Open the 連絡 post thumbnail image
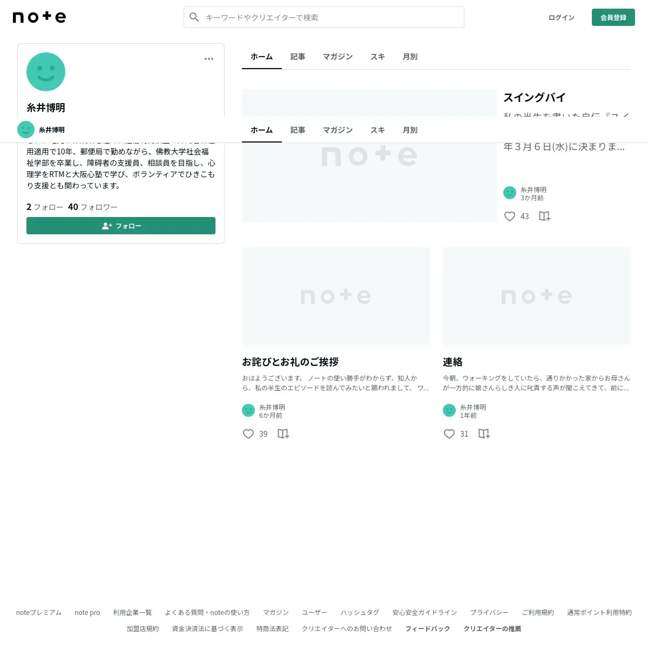 pos(537,296)
